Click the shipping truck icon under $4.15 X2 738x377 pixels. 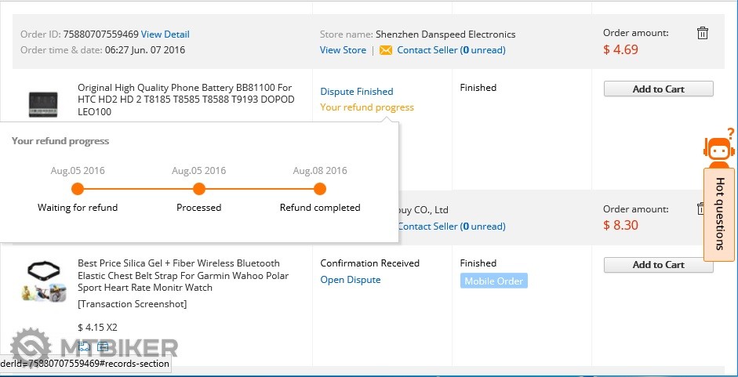(85, 346)
